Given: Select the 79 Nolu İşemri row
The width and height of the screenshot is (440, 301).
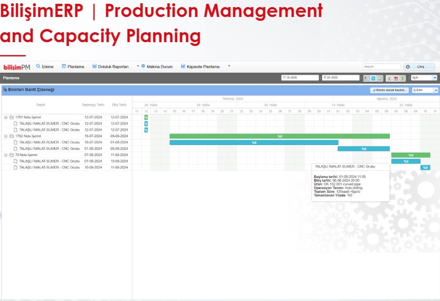Looking at the screenshot, I should click(67, 155).
